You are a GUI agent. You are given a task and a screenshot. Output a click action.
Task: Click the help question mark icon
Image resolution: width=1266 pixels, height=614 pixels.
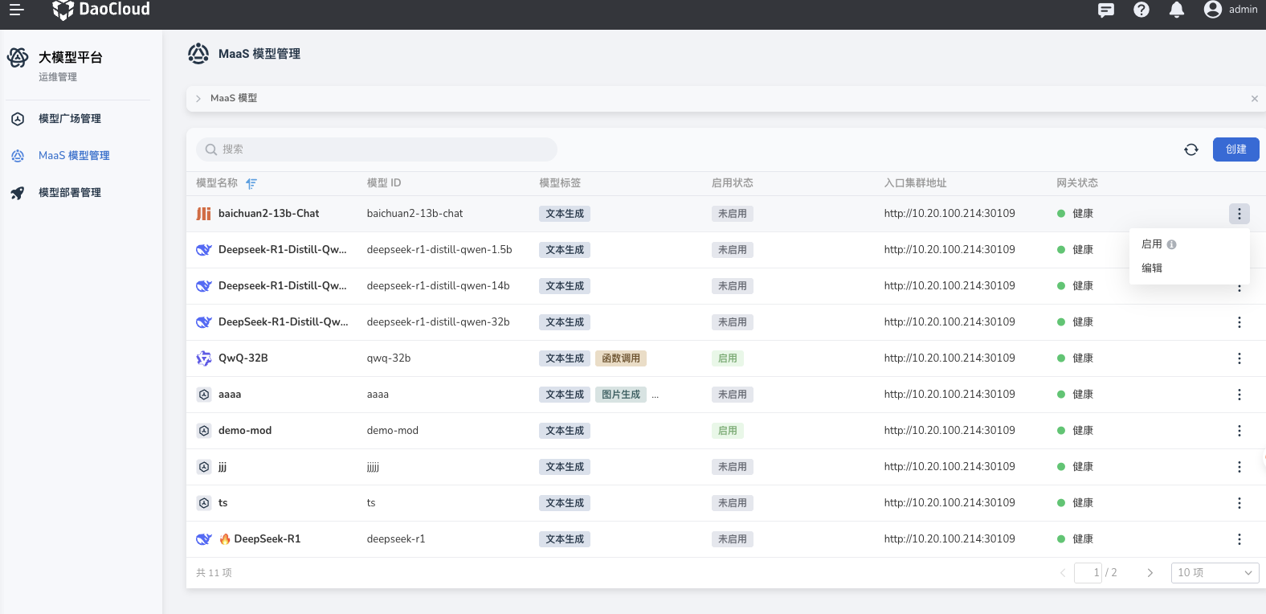(x=1141, y=10)
